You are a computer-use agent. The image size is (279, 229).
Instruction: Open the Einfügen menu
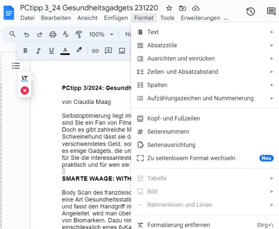pyautogui.click(x=116, y=18)
